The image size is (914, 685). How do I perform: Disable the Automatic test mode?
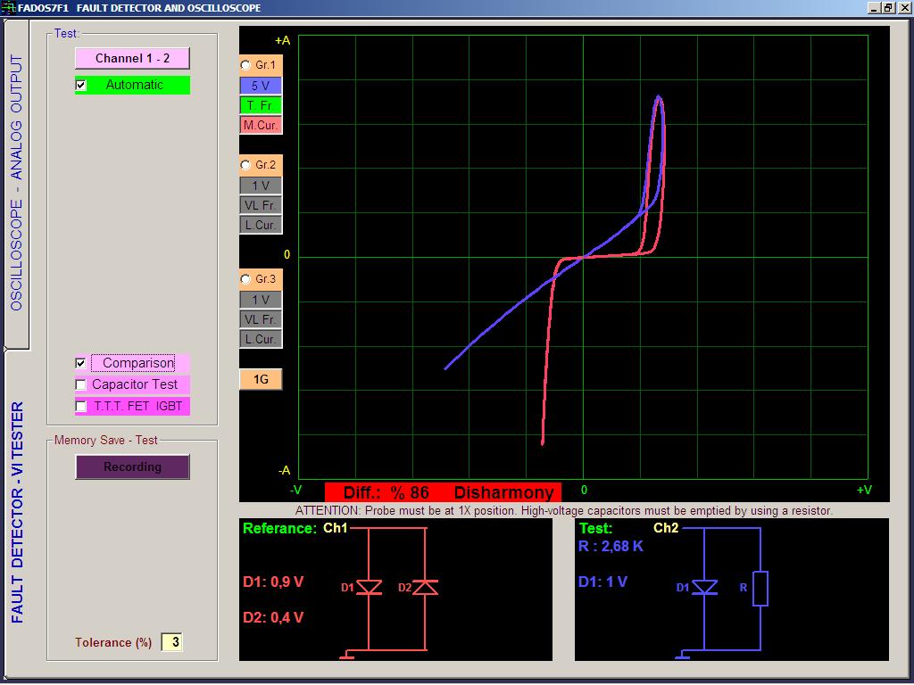tap(80, 85)
